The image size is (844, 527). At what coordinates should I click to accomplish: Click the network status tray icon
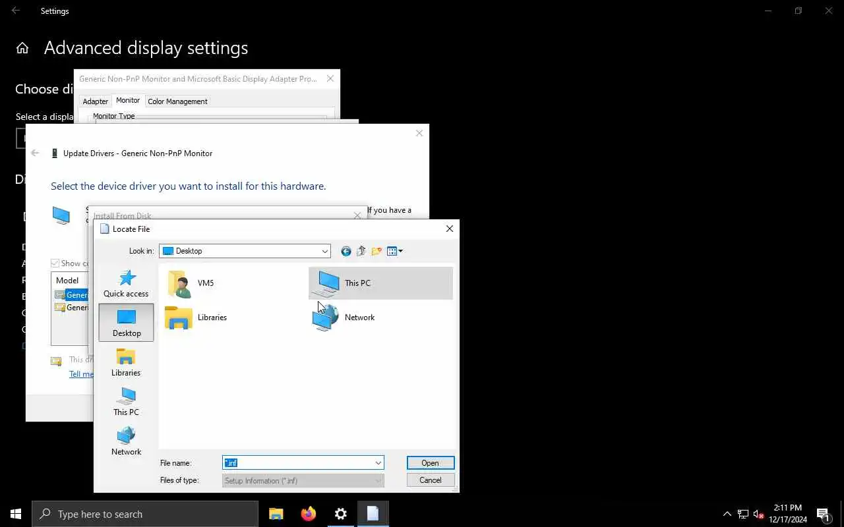click(743, 514)
